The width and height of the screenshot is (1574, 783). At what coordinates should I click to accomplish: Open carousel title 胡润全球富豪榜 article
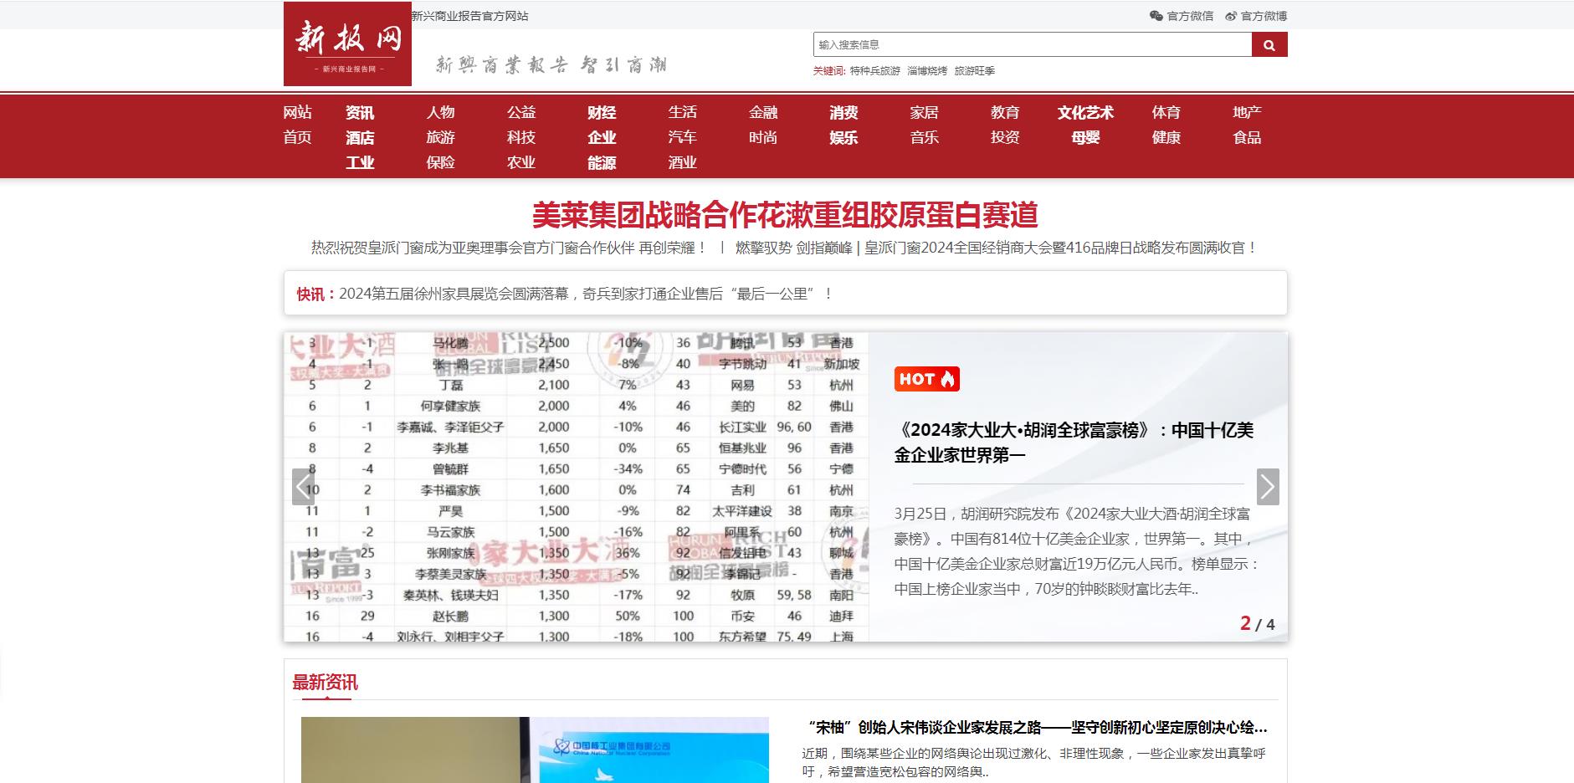tap(1074, 443)
